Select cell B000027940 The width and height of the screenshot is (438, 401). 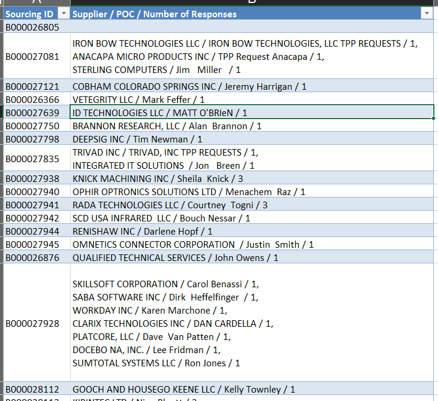pos(37,191)
